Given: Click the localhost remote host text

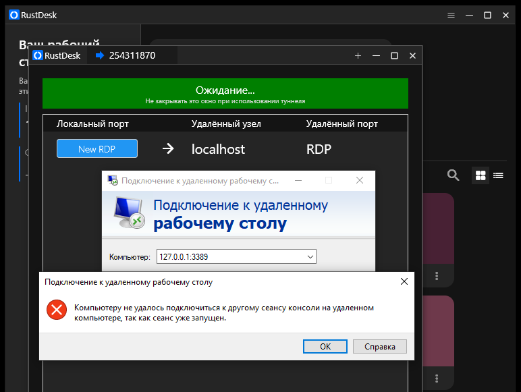Looking at the screenshot, I should 218,149.
